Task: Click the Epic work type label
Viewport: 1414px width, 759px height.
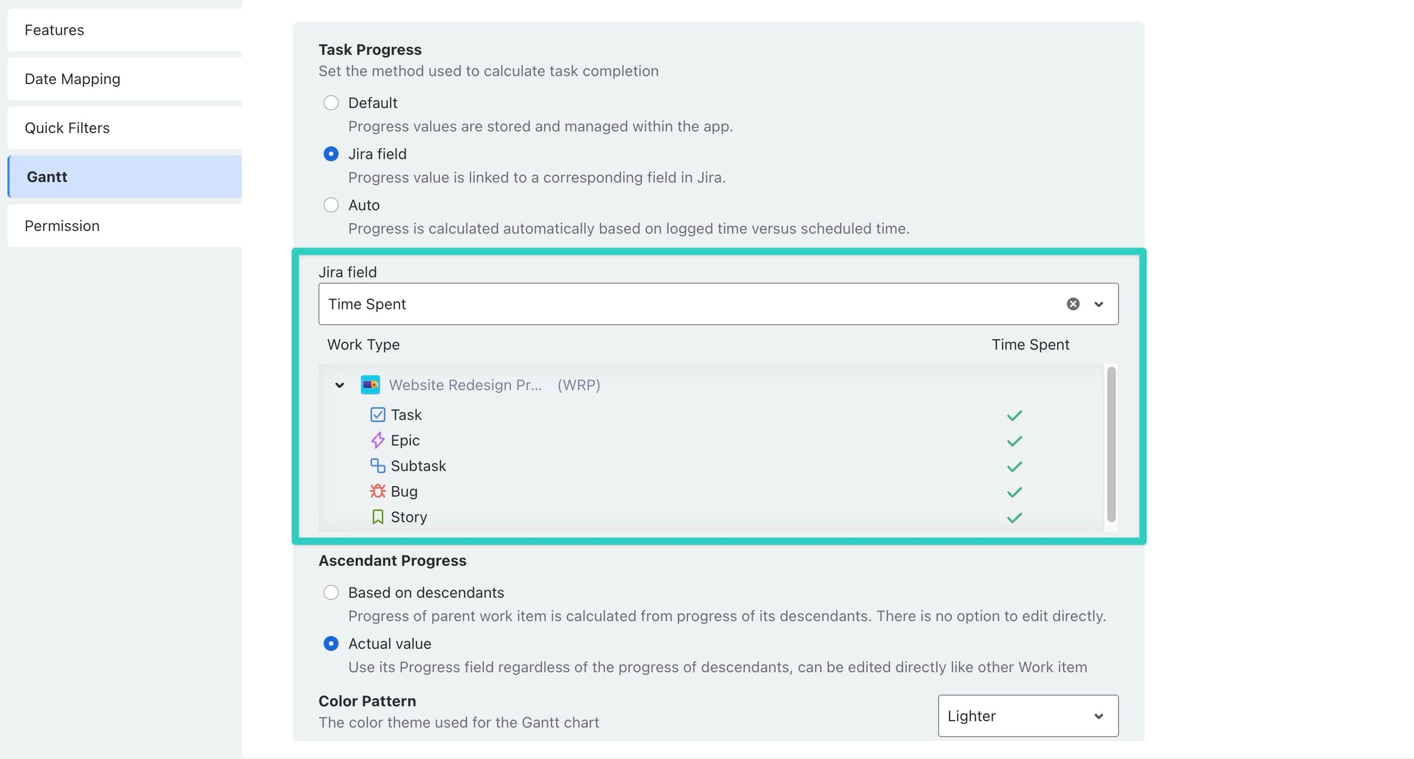Action: click(405, 440)
